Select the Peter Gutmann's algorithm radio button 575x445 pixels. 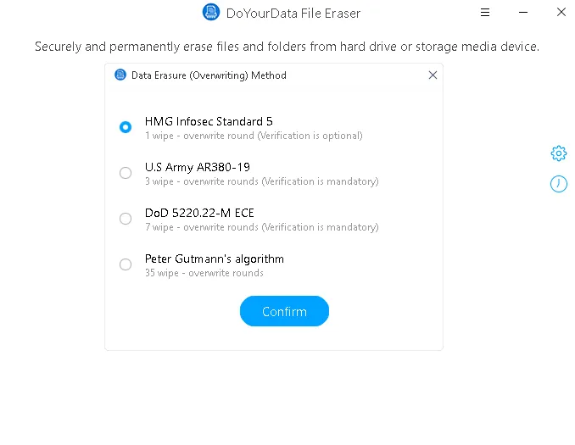(126, 264)
